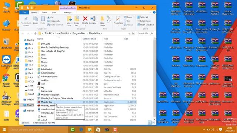Viewport: 237px width, 133px height.
Task: Click Select none in ribbon
Action: click(x=144, y=21)
